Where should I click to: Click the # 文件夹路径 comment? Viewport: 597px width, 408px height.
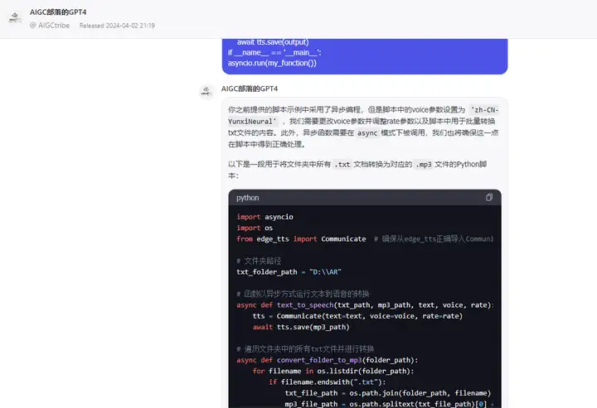point(259,261)
